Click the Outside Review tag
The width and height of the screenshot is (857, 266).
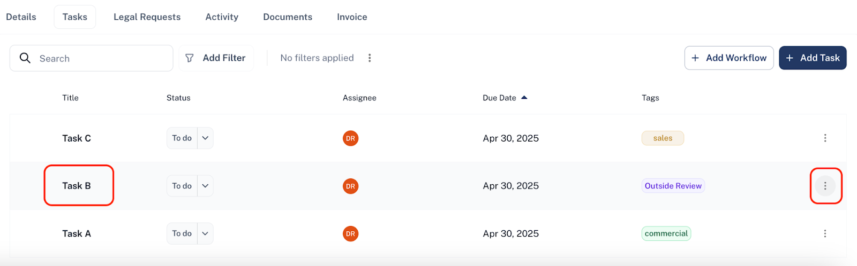673,186
